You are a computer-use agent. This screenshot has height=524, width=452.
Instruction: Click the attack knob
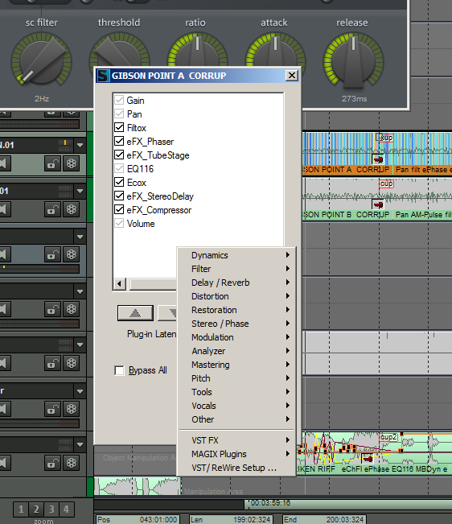pyautogui.click(x=275, y=50)
